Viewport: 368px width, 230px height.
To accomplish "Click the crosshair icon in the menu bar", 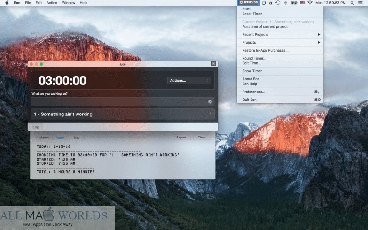I will coord(285,3).
